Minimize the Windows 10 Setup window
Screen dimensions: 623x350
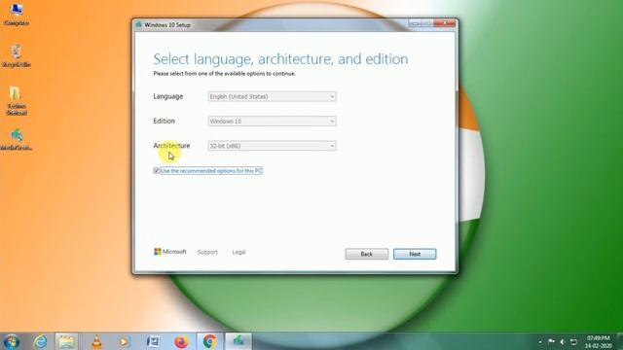click(x=416, y=23)
